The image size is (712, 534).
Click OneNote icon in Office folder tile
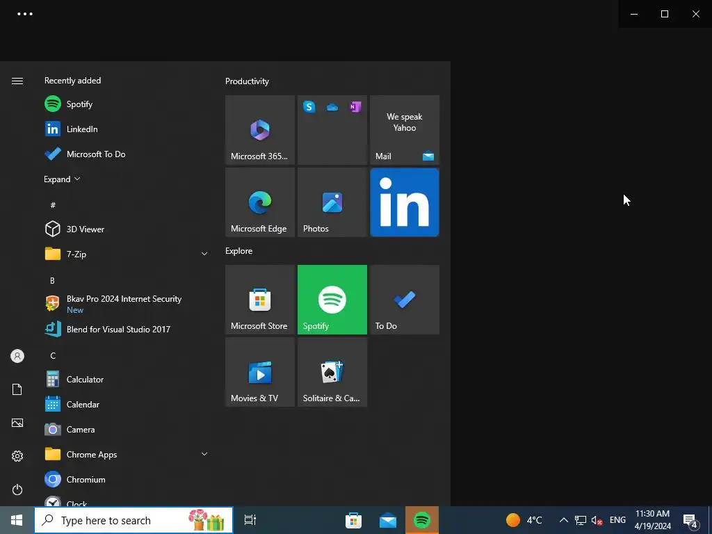click(x=355, y=106)
